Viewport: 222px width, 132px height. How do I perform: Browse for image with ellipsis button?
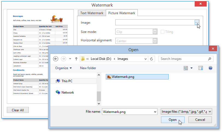(x=197, y=22)
